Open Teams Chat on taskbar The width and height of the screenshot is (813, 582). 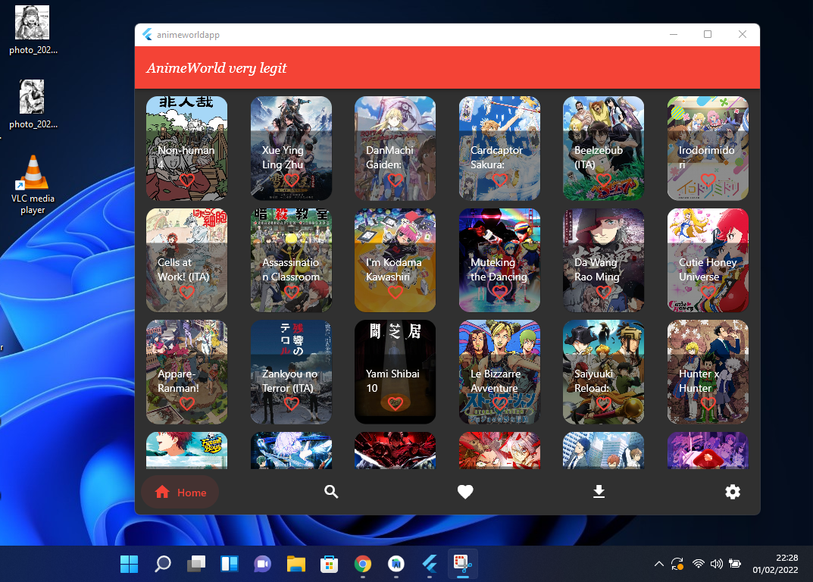coord(262,564)
